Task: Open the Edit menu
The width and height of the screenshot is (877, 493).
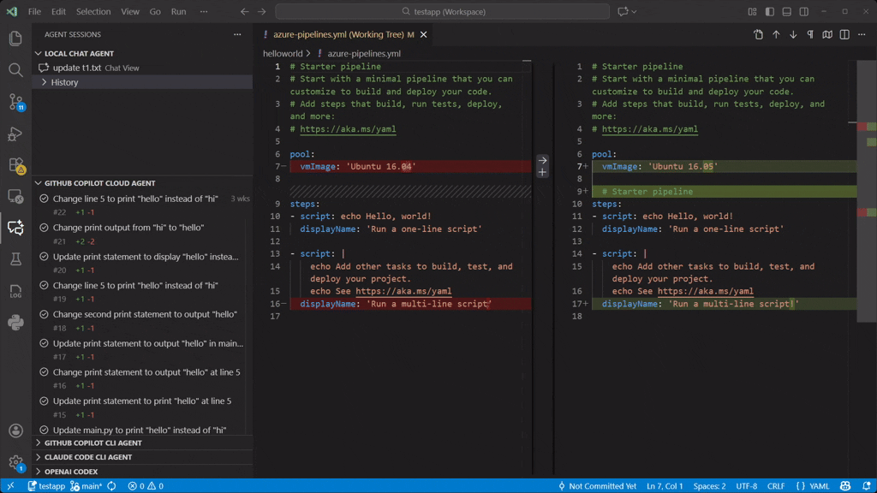Action: coord(58,11)
